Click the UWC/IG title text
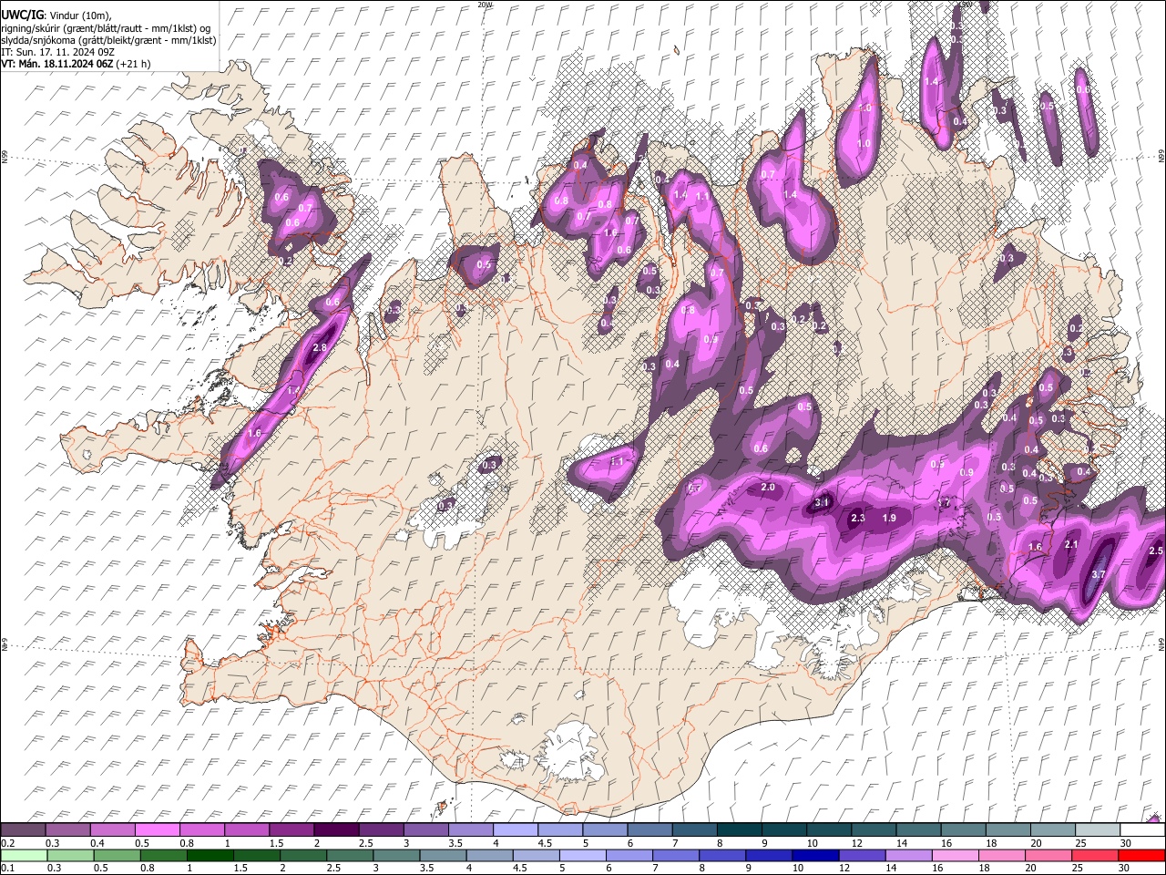 (22, 15)
